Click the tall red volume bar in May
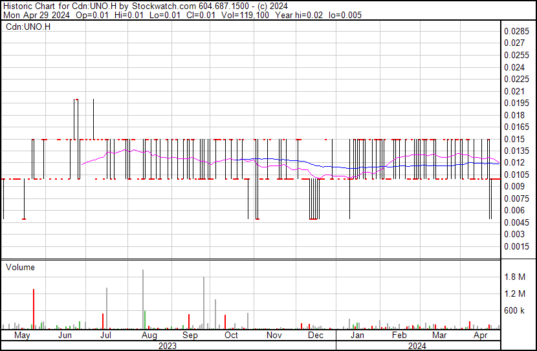 33,308
